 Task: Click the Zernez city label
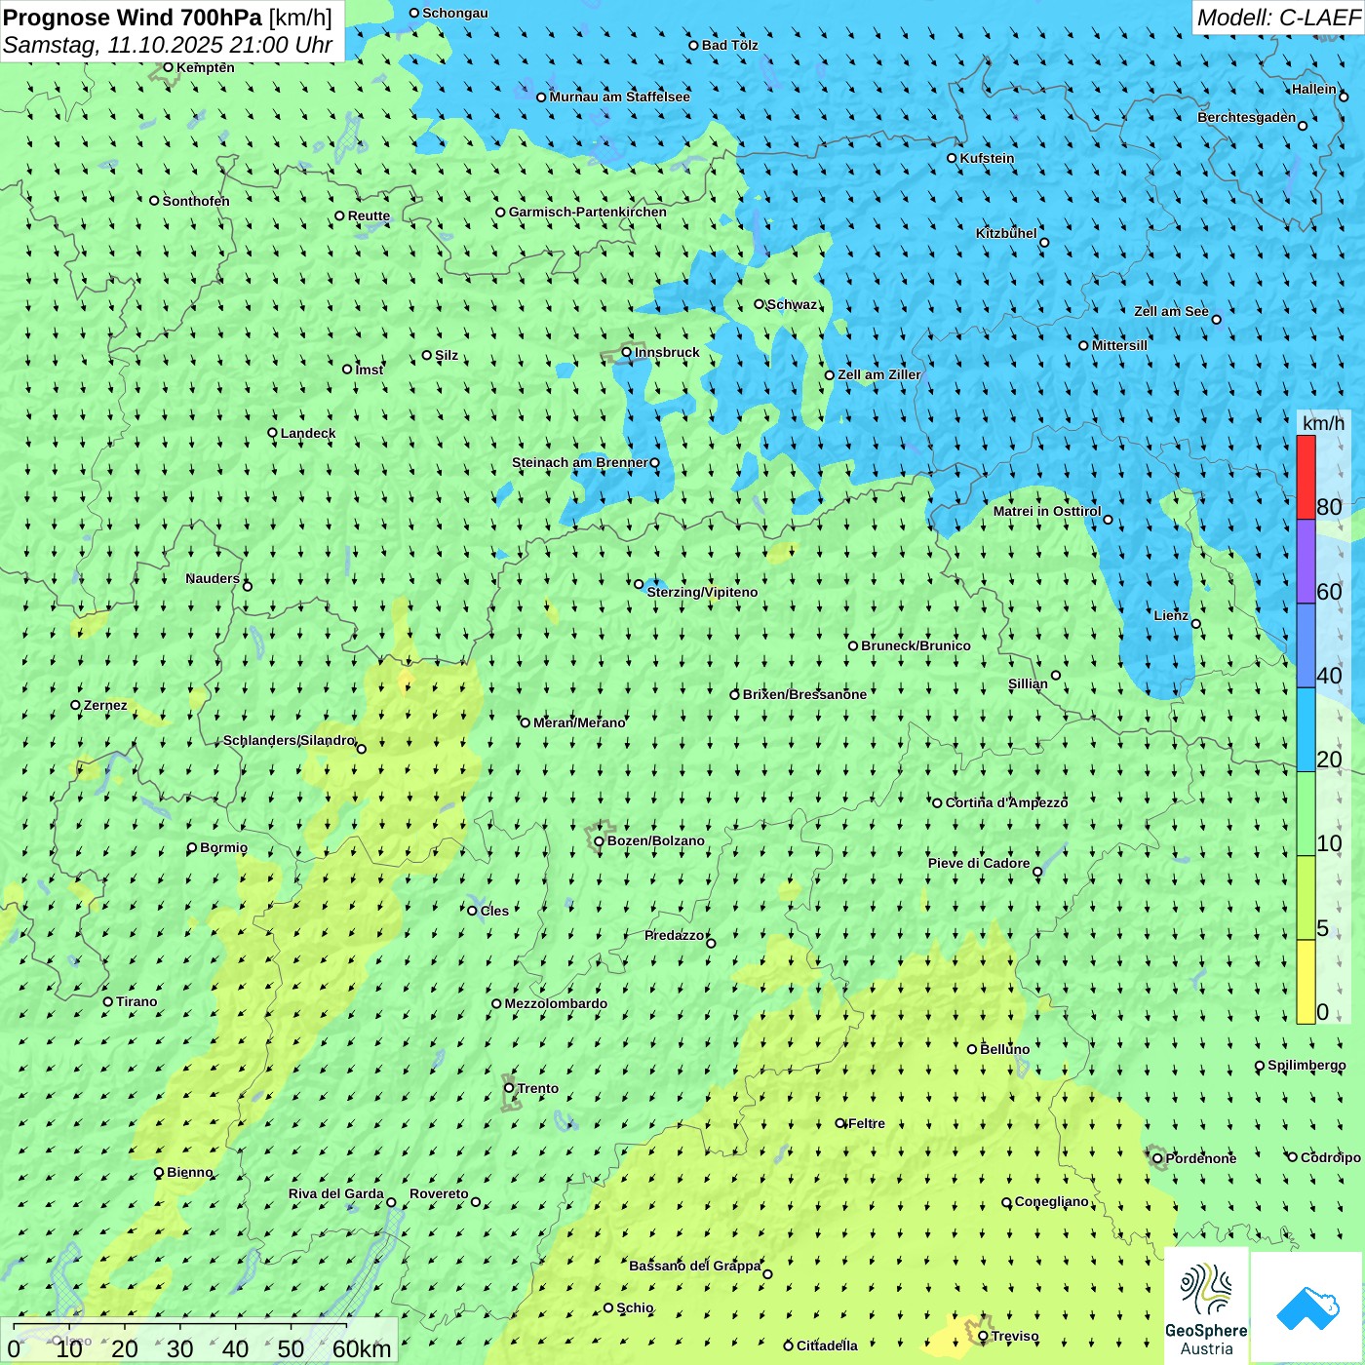pos(105,705)
